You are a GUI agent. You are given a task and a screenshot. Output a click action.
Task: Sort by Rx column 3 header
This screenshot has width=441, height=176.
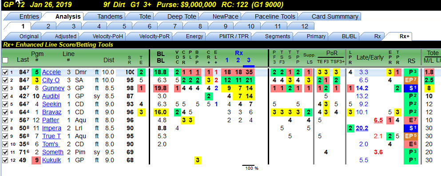tap(248, 60)
